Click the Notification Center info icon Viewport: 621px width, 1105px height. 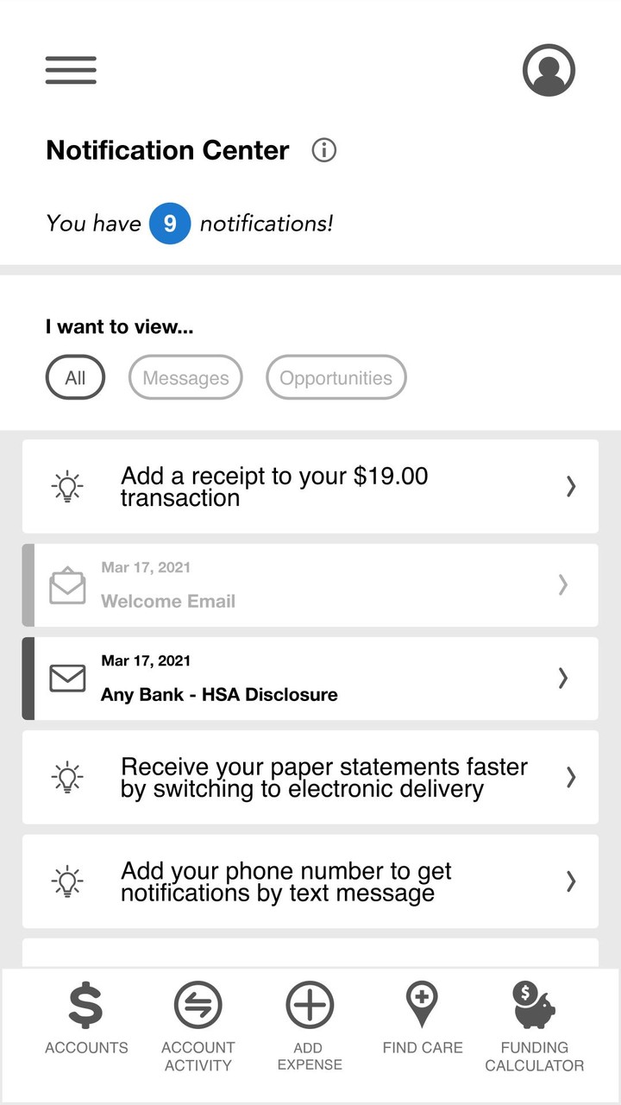[x=323, y=149]
